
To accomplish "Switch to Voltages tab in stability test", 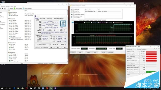I will coord(87,20).
